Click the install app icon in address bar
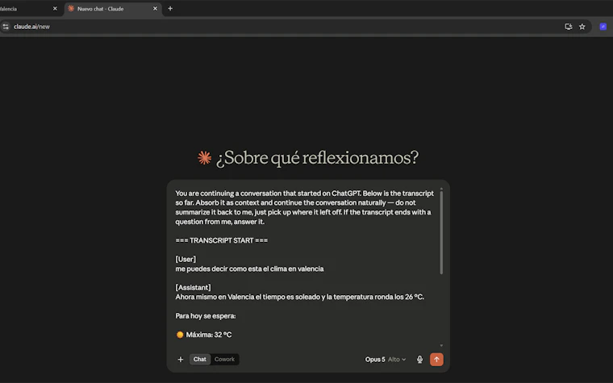Screen dimensions: 613x383 coord(569,27)
